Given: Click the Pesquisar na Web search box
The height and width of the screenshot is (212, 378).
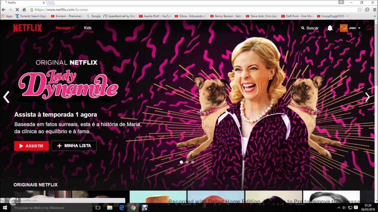Looking at the screenshot, I should tap(51, 208).
